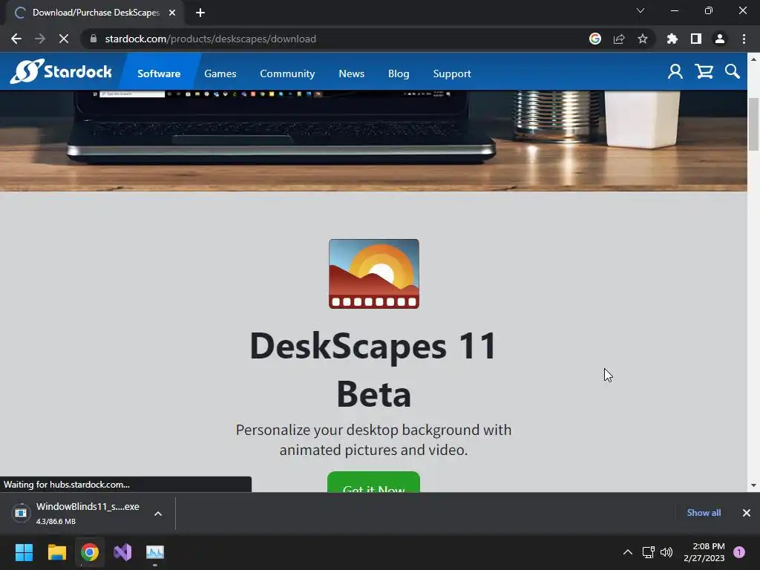Screen dimensions: 760x570
Task: Open a new browser tab
Action: click(x=200, y=13)
